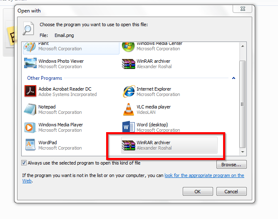Click the Word (desktop) name text

152,125
